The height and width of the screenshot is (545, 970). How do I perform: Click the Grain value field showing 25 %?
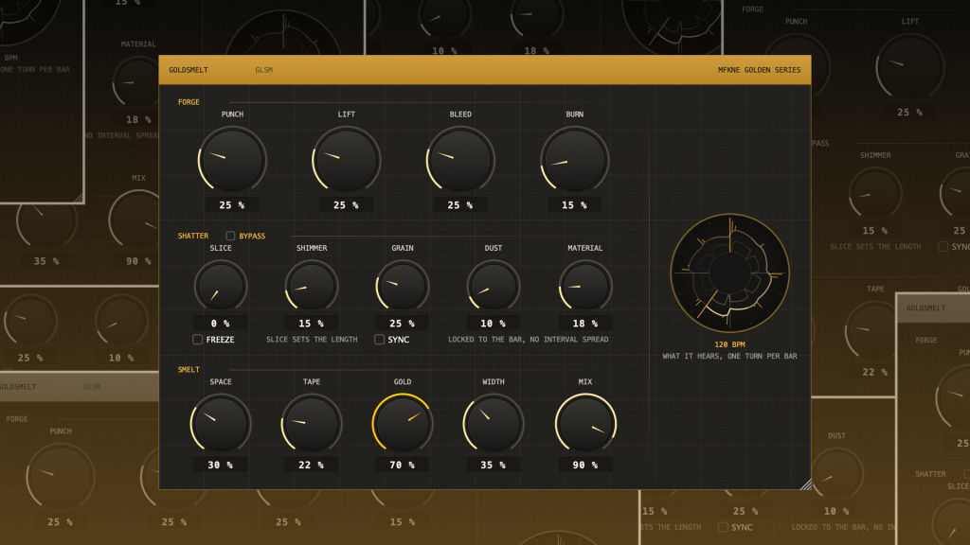point(403,324)
